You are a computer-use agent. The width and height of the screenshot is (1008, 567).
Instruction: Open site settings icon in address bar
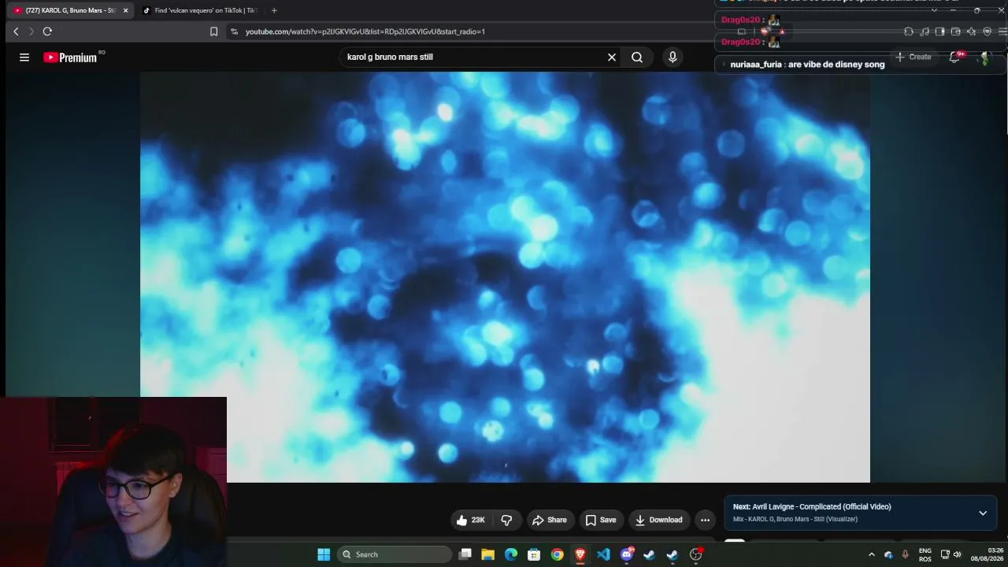234,31
